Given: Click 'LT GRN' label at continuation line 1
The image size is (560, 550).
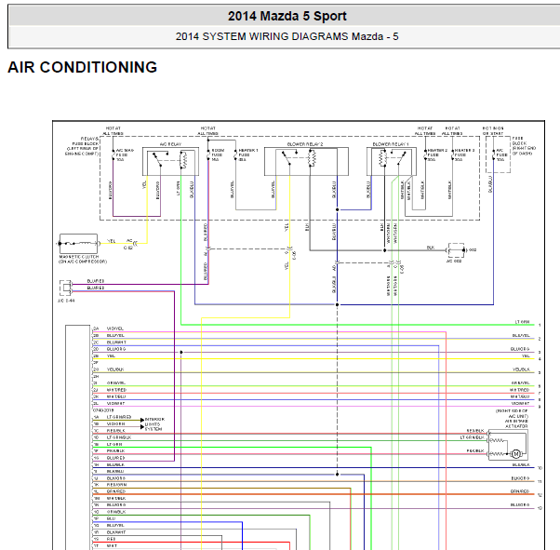Looking at the screenshot, I should pos(522,322).
